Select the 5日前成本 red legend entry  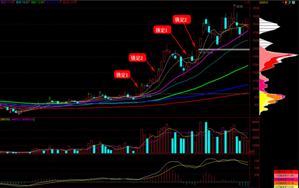point(286,172)
